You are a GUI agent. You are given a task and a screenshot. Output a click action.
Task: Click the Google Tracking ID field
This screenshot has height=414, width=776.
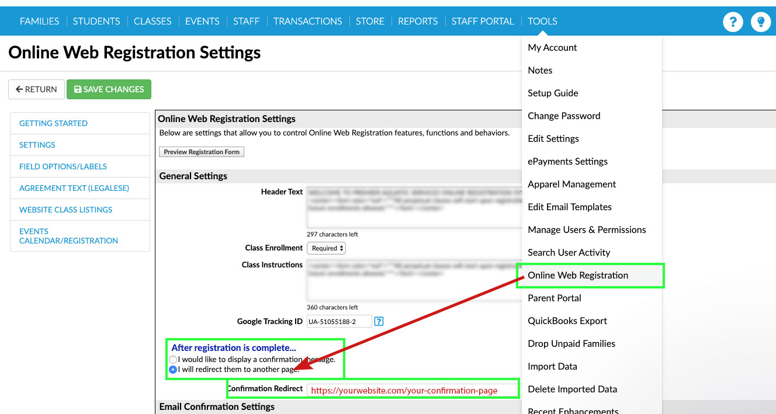tap(339, 321)
